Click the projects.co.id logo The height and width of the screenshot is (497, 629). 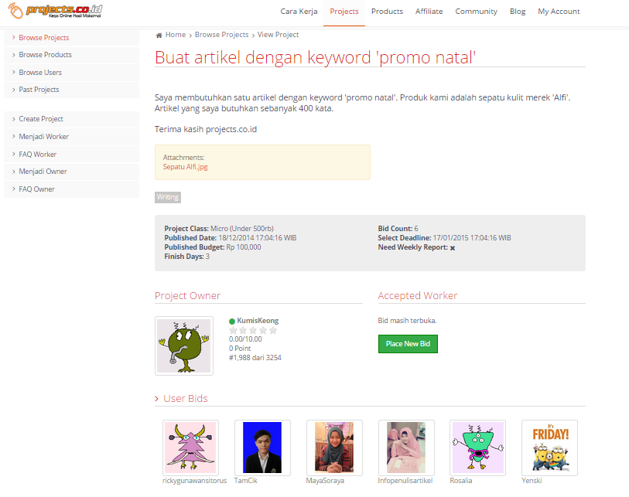[x=55, y=12]
